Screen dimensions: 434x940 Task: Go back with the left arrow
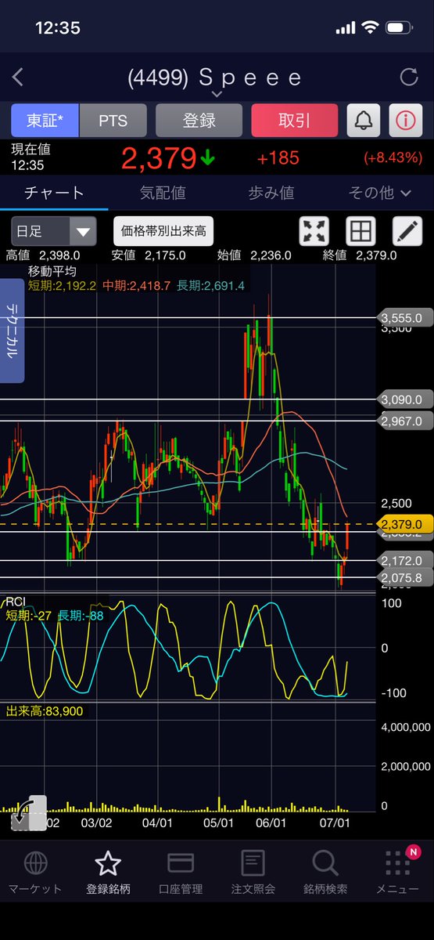(x=18, y=77)
